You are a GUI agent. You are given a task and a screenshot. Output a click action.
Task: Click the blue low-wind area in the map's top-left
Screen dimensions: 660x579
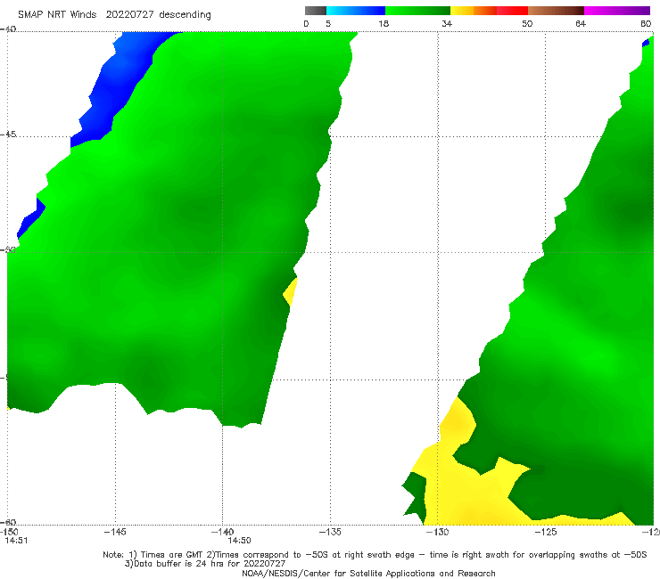tap(120, 84)
